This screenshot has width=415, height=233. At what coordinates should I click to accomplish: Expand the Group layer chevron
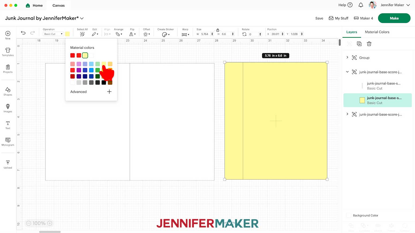347,57
